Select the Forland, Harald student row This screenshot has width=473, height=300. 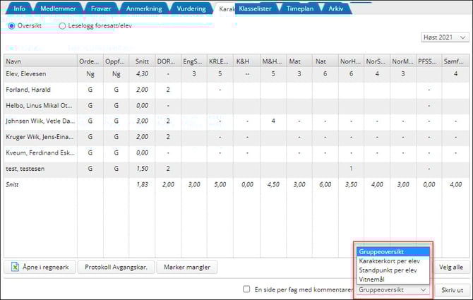(39, 90)
